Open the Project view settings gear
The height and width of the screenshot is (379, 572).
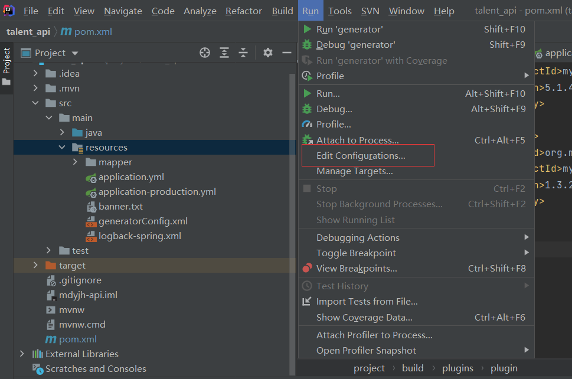click(x=267, y=53)
